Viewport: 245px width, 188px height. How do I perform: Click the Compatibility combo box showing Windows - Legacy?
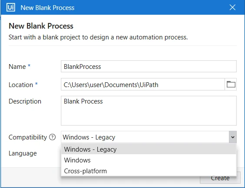click(x=149, y=137)
